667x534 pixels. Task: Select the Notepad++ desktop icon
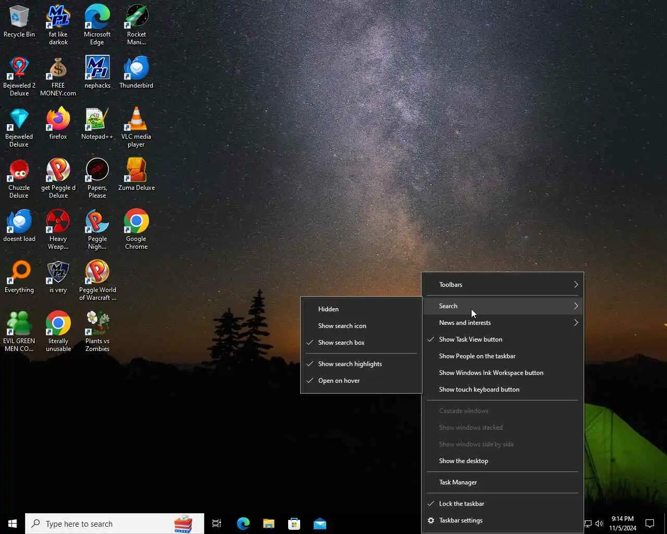(x=97, y=124)
